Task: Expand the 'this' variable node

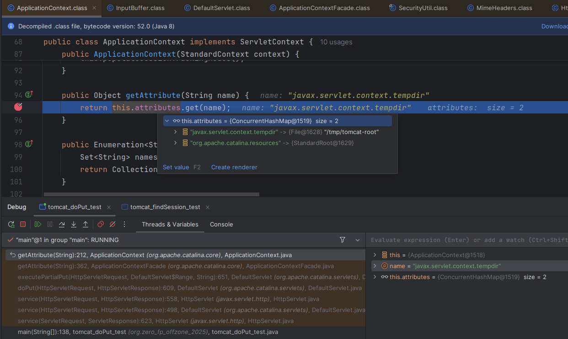Action: tap(375, 255)
